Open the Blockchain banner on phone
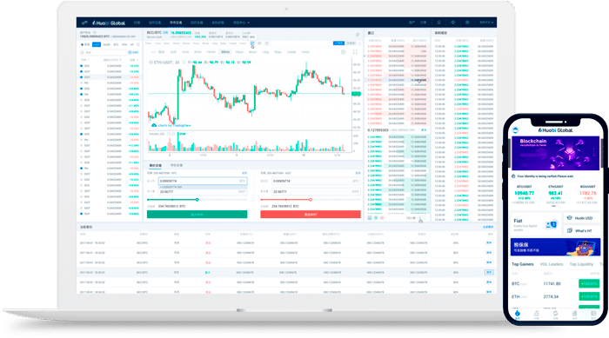The width and height of the screenshot is (609, 338). click(x=555, y=153)
